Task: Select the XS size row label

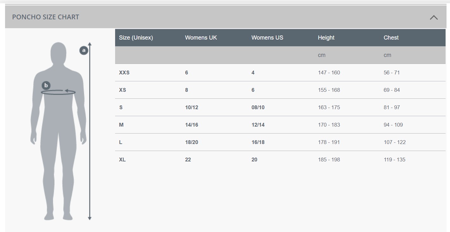Action: point(122,90)
